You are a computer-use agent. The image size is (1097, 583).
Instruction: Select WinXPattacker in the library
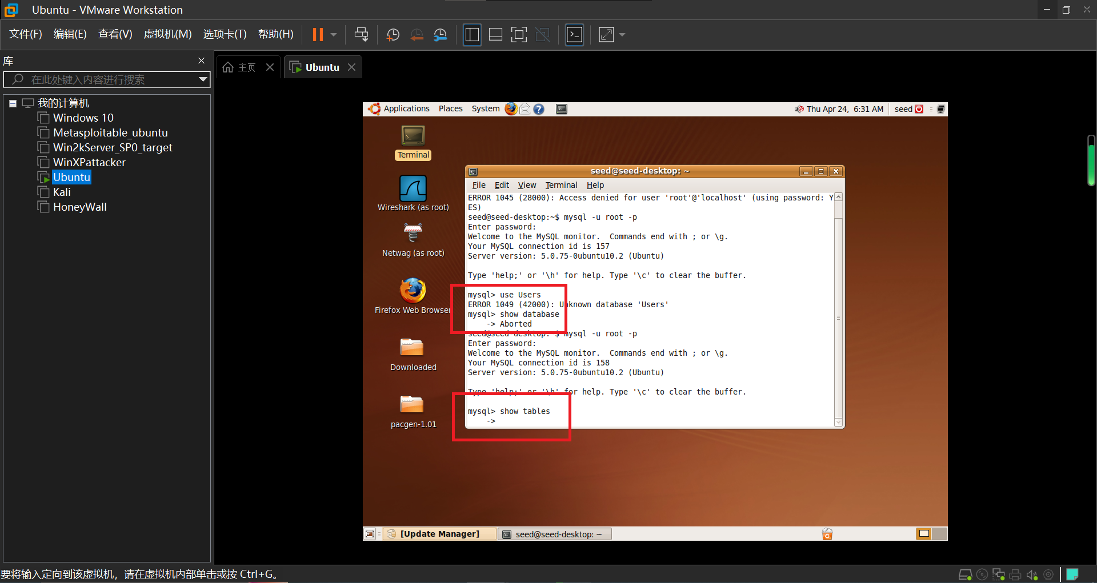[x=89, y=162]
